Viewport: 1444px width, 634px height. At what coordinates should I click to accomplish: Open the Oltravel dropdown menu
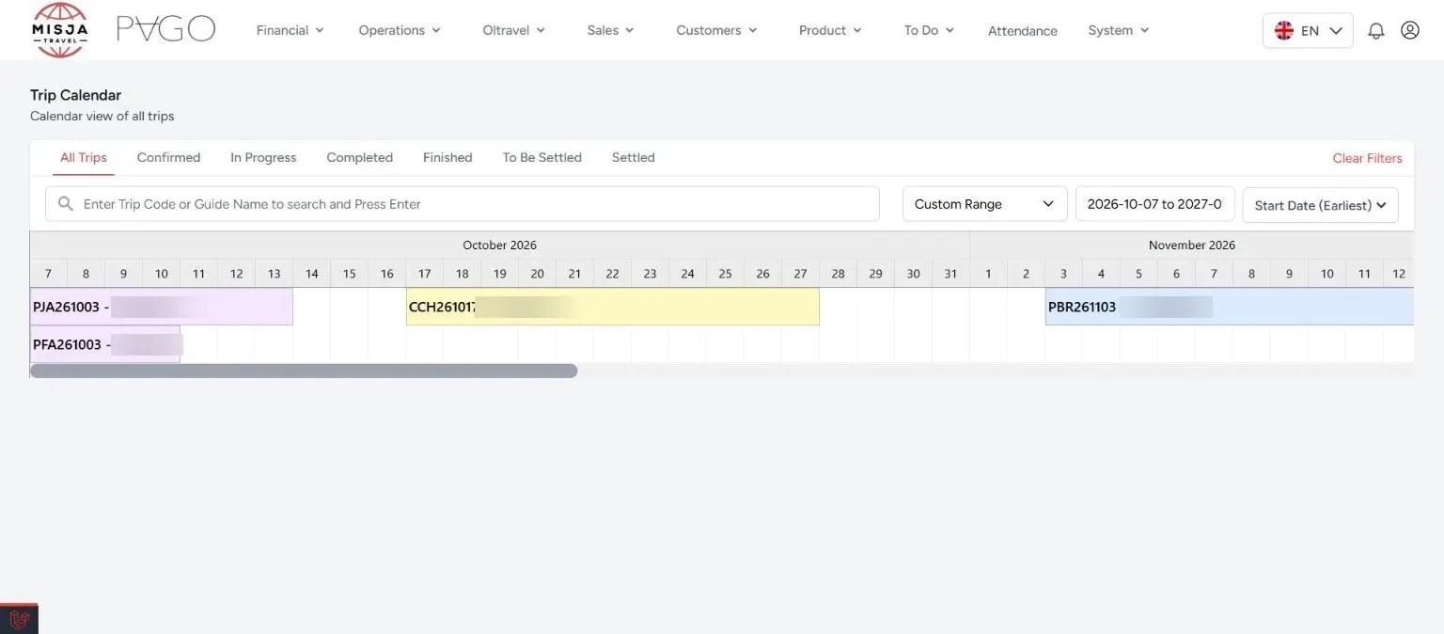[x=513, y=30]
